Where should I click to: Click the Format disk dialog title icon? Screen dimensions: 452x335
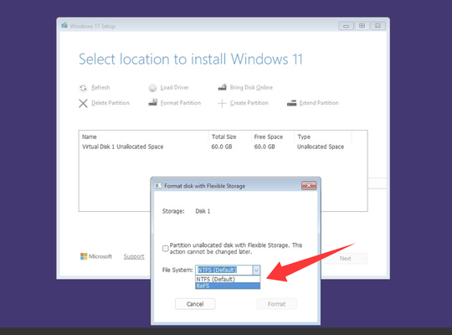[158, 186]
